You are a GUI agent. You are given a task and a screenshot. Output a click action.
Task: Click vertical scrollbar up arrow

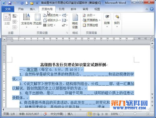click(x=152, y=43)
